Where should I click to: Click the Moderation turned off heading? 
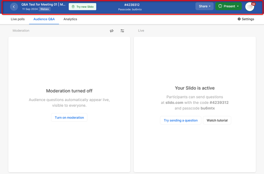(x=69, y=91)
